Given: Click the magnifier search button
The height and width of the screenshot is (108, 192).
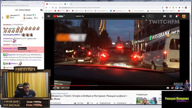Looking at the screenshot, I should [x=150, y=16].
